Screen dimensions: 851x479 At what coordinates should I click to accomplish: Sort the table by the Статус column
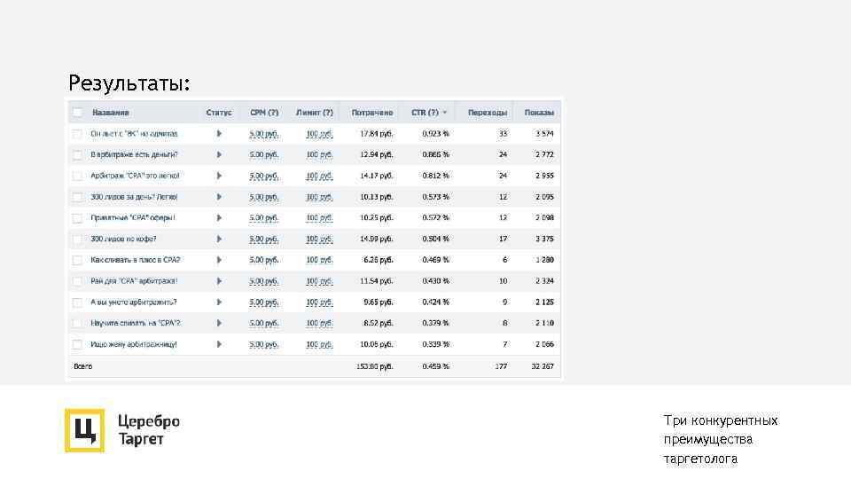pos(219,113)
